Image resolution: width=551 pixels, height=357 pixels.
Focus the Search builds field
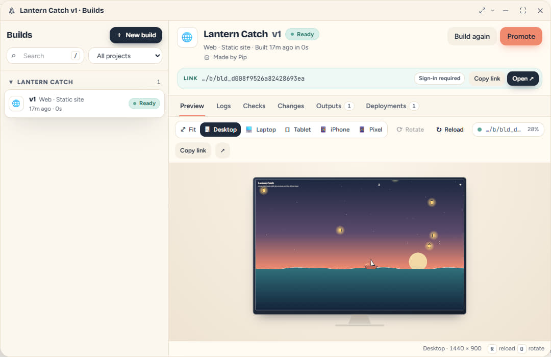(x=45, y=56)
